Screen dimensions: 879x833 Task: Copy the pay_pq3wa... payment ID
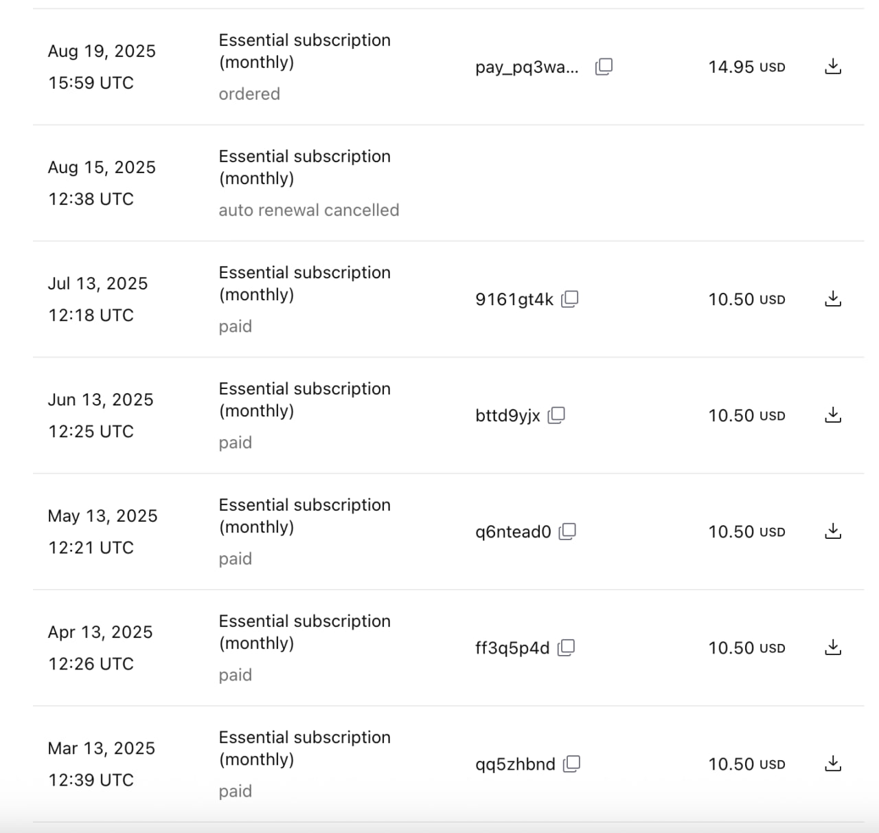604,67
